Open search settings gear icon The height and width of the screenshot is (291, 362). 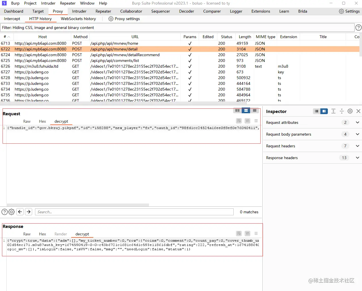tap(11, 212)
